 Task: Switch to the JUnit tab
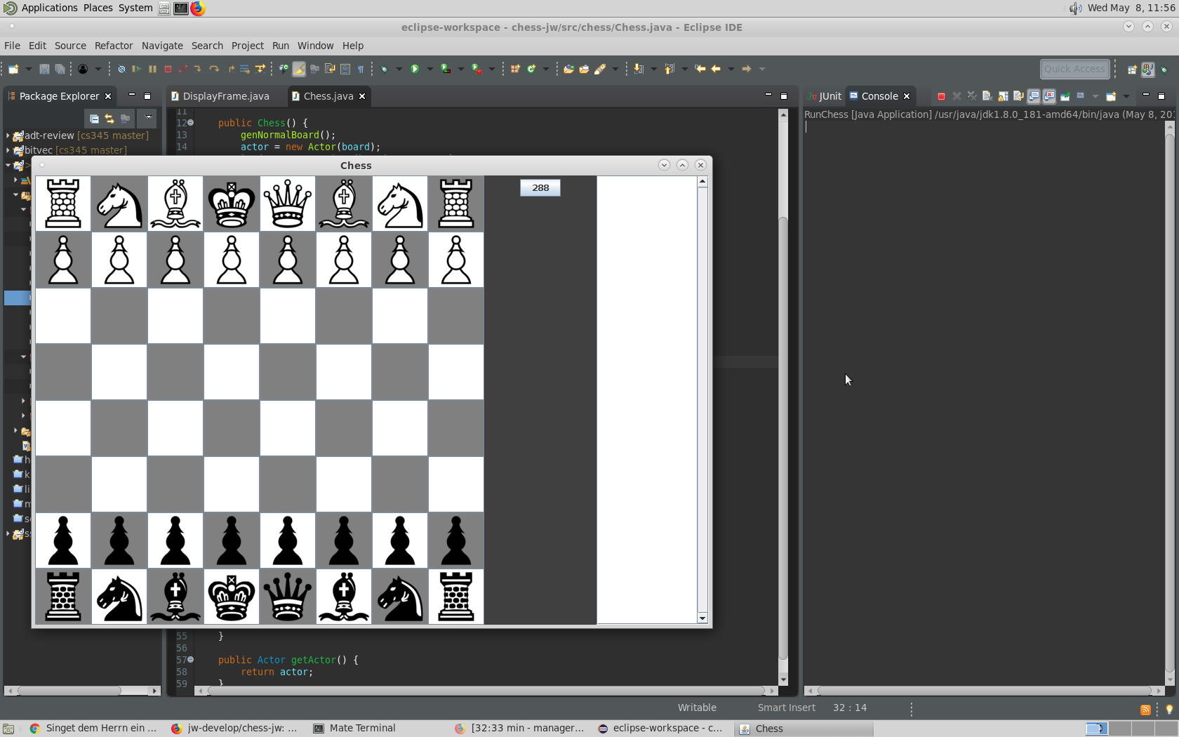(x=824, y=96)
